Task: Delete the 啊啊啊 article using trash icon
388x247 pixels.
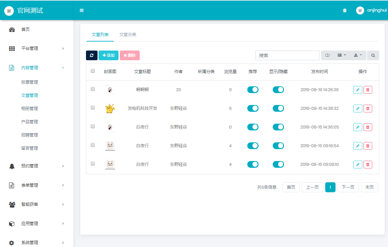Action: click(x=368, y=90)
